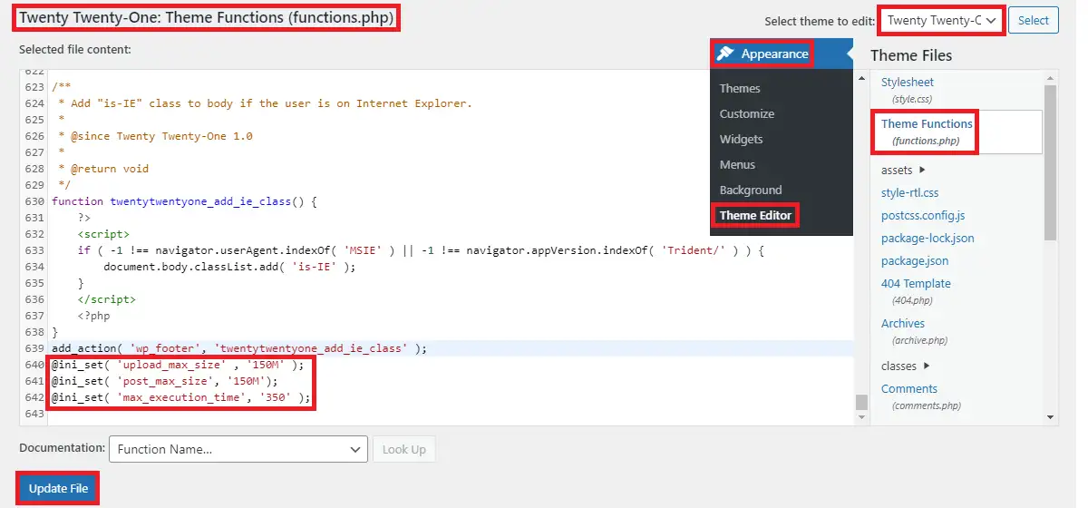Screen dimensions: 1088x508
Task: Click the @since Twenty Twenty-One 1.0 comment
Action: pyautogui.click(x=155, y=136)
